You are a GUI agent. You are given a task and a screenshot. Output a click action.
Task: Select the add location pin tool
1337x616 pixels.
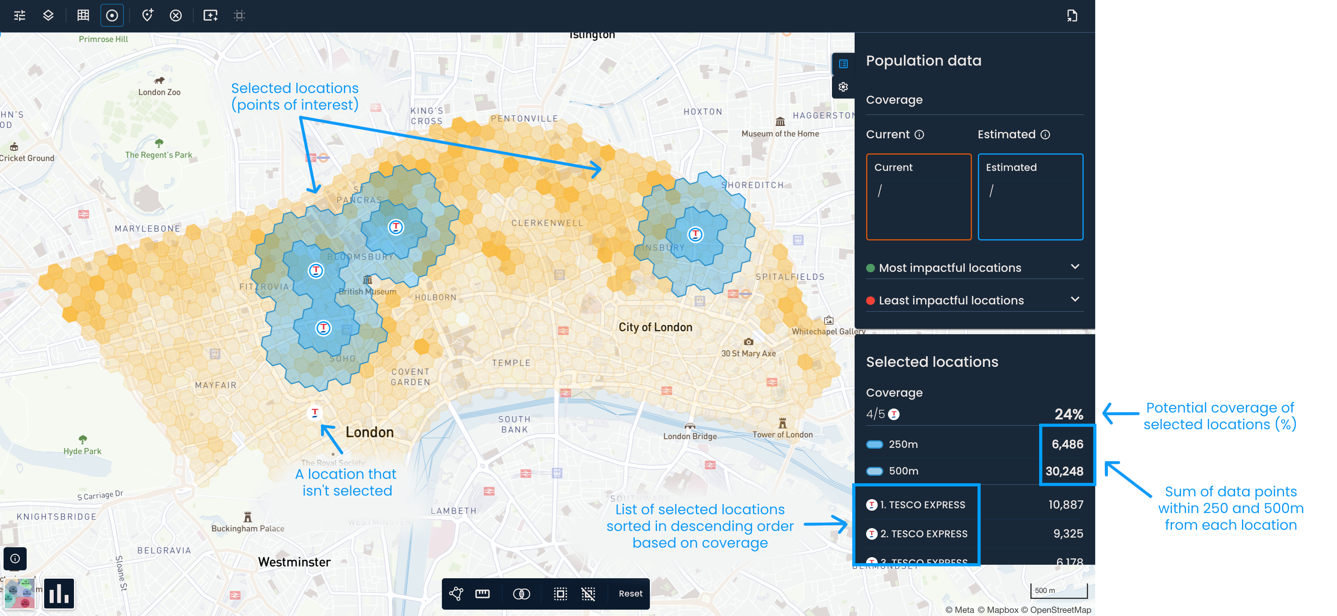pos(148,15)
